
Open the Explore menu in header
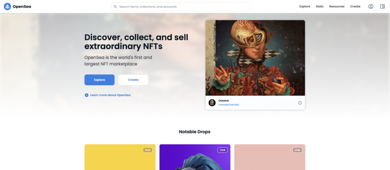pyautogui.click(x=305, y=6)
